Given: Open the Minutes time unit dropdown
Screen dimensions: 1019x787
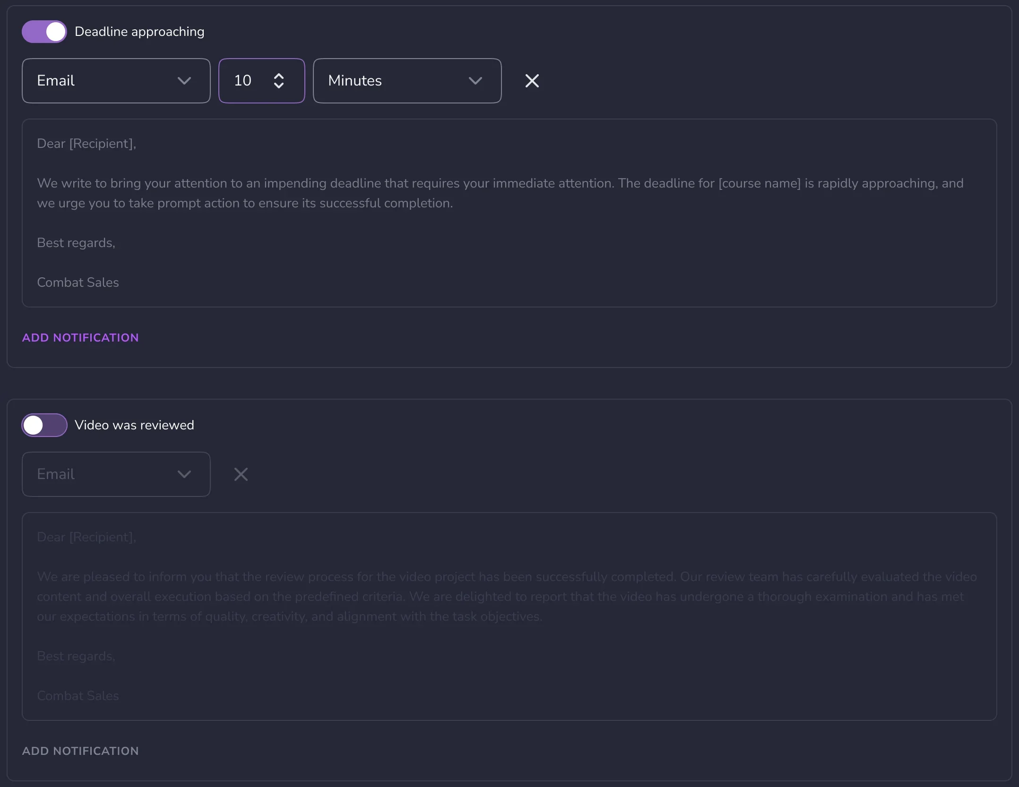Looking at the screenshot, I should pos(407,81).
